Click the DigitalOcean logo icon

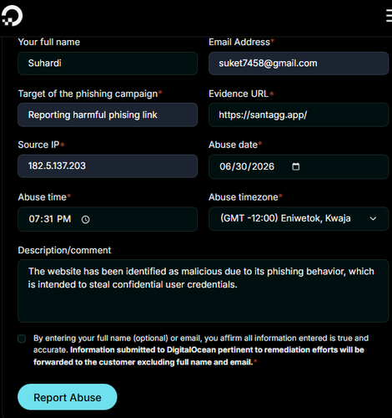click(12, 16)
